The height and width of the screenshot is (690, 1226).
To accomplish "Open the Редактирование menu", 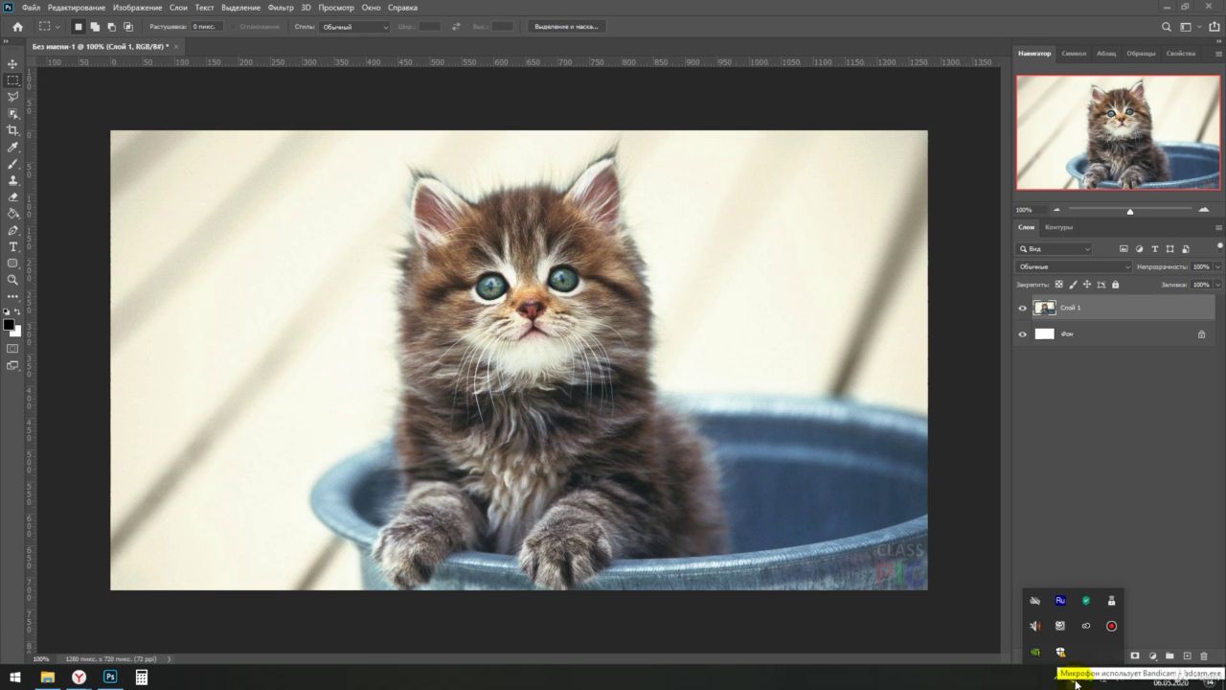I will tap(77, 8).
